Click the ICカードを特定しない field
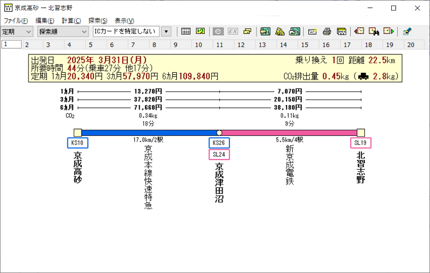The height and width of the screenshot is (273, 430). click(126, 32)
